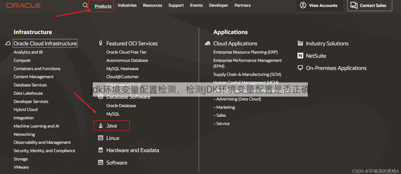Open Machine Learning and AI link

(x=36, y=126)
